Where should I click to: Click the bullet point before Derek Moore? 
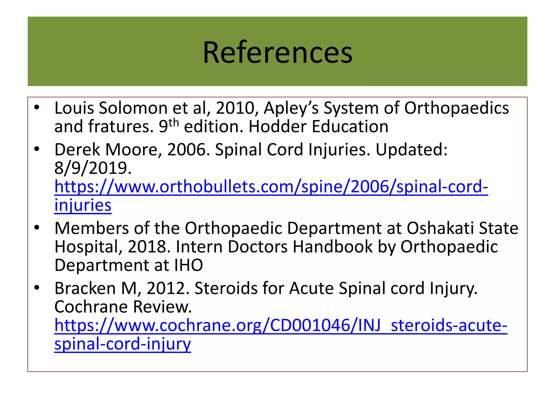tap(37, 149)
